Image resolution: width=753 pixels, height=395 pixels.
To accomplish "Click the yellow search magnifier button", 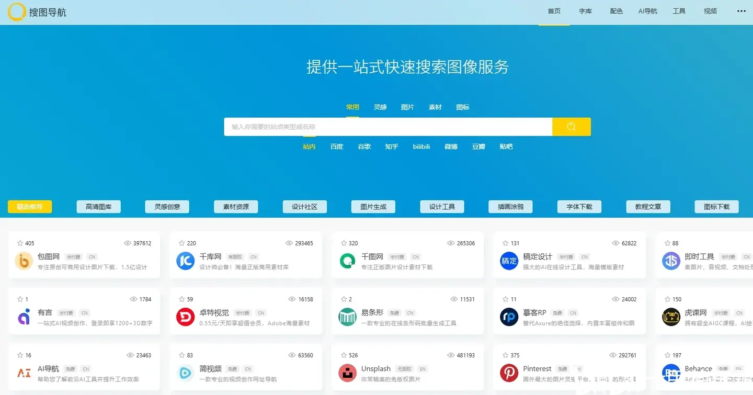I will pos(571,127).
